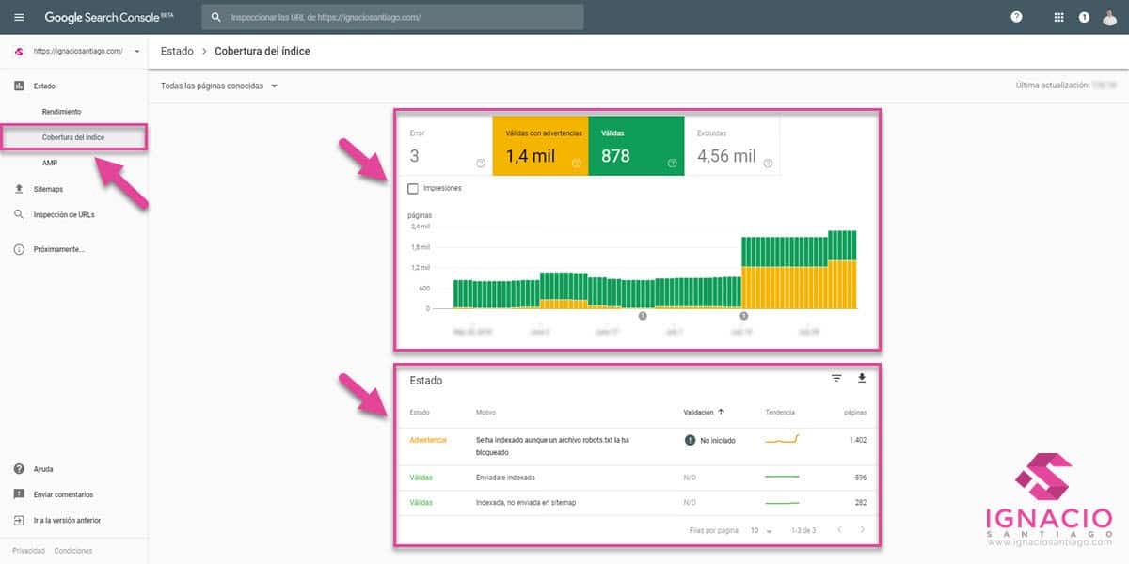Click the Estado bar-chart sidebar icon

point(19,86)
